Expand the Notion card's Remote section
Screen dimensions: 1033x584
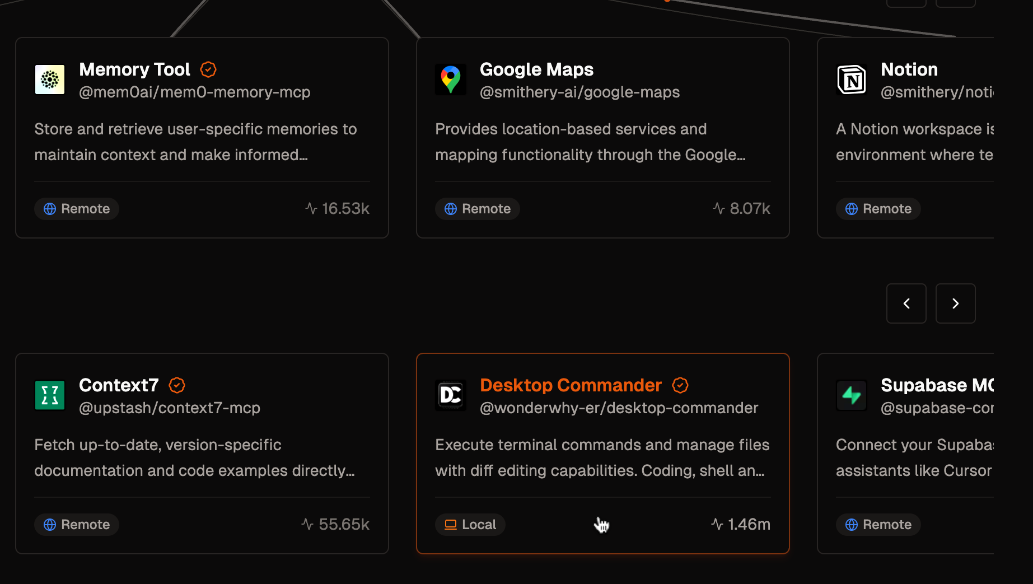(x=878, y=208)
